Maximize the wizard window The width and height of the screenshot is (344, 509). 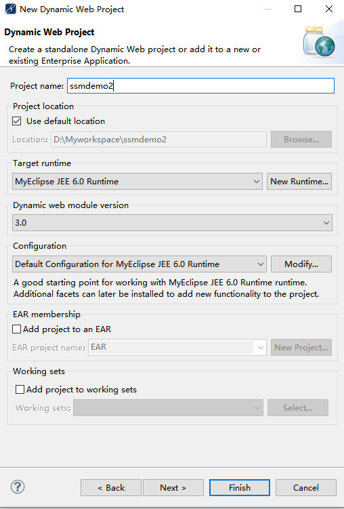(298, 9)
